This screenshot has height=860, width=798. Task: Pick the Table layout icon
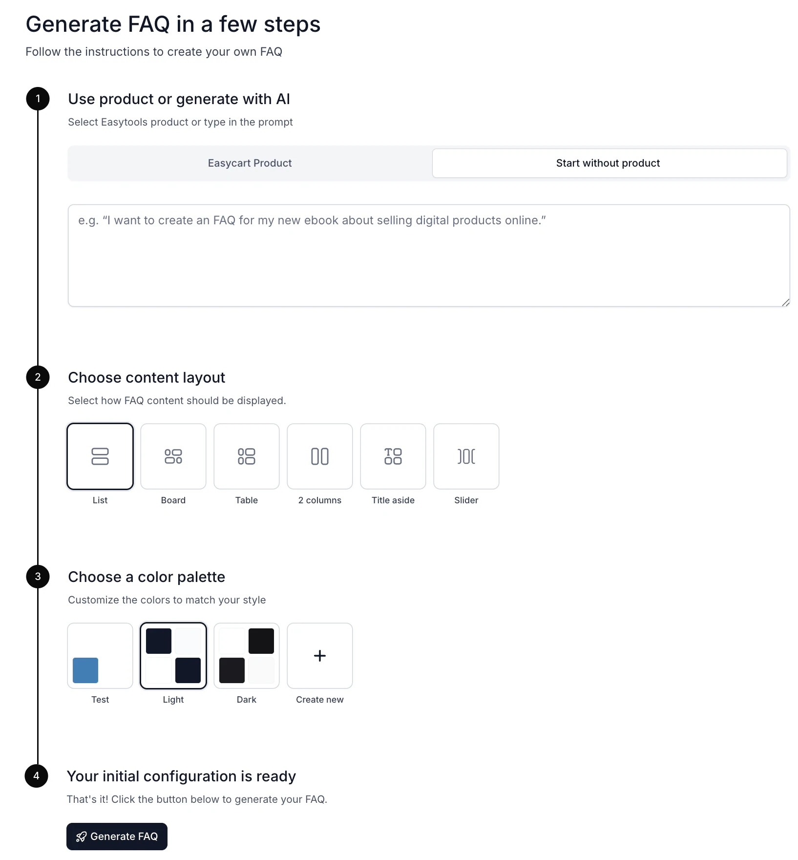click(247, 456)
